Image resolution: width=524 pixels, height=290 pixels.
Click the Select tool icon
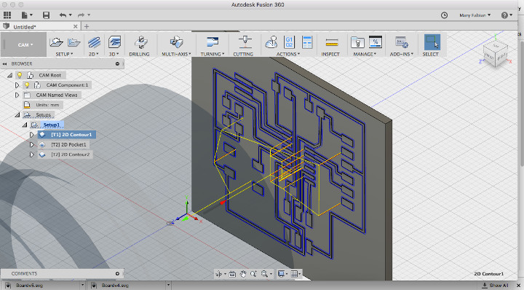432,42
